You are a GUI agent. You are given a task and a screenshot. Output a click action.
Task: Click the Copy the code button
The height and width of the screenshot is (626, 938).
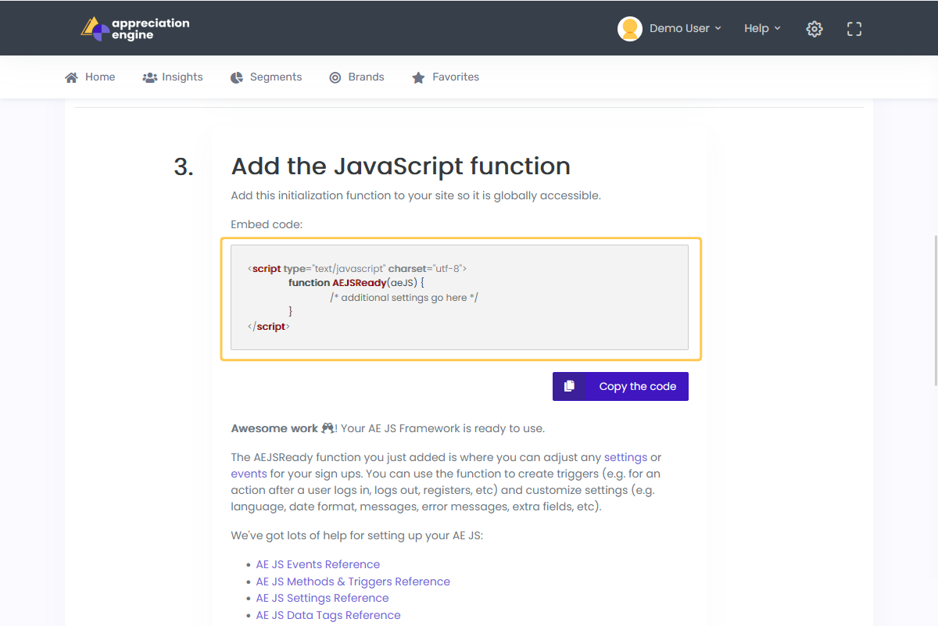point(621,386)
